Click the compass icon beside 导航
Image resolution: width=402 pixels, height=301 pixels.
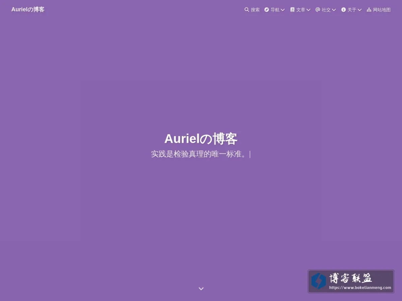pyautogui.click(x=267, y=10)
